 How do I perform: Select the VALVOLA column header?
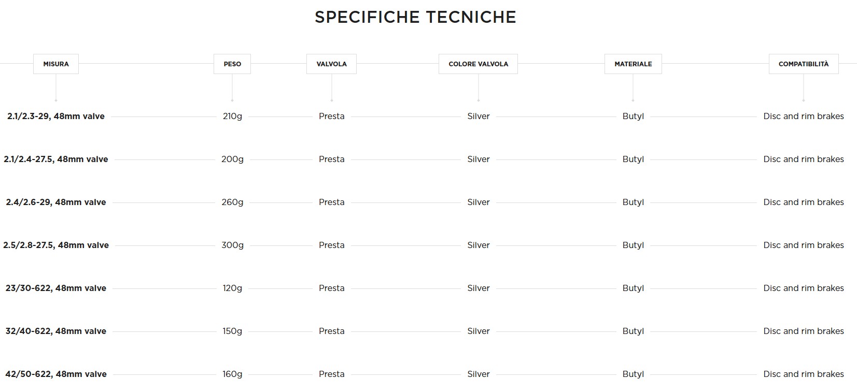[x=331, y=64]
